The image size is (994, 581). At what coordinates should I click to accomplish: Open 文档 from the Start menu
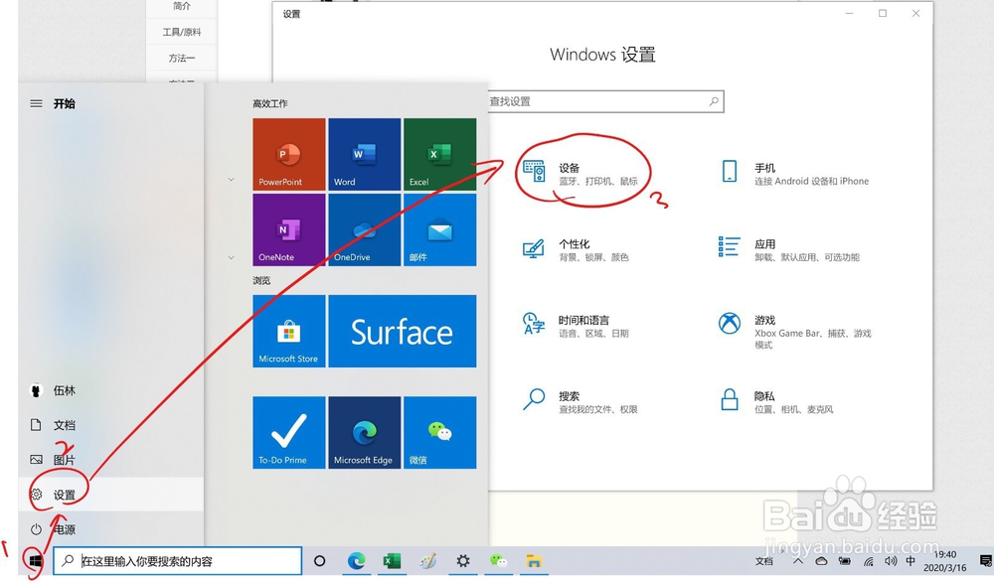[63, 425]
